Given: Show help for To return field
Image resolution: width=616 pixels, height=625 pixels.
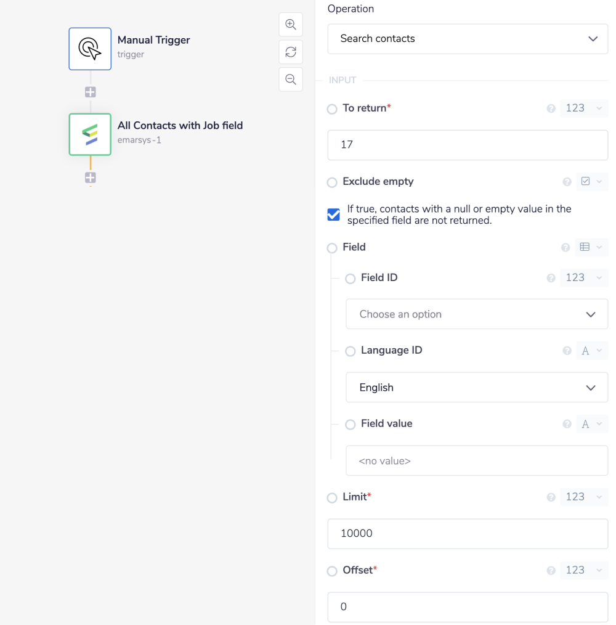Looking at the screenshot, I should click(551, 108).
